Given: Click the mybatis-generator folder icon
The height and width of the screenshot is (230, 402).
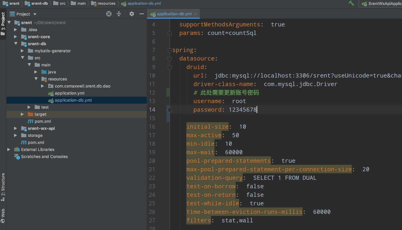Looking at the screenshot, I should pyautogui.click(x=31, y=51).
